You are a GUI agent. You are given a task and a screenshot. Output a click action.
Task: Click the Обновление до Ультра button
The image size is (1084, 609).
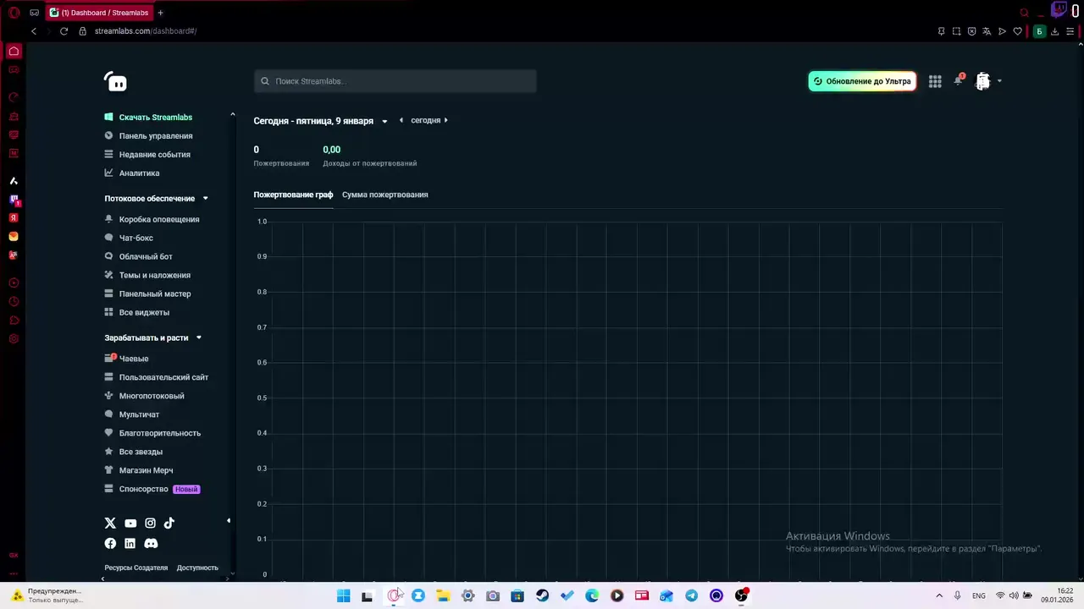click(x=862, y=81)
